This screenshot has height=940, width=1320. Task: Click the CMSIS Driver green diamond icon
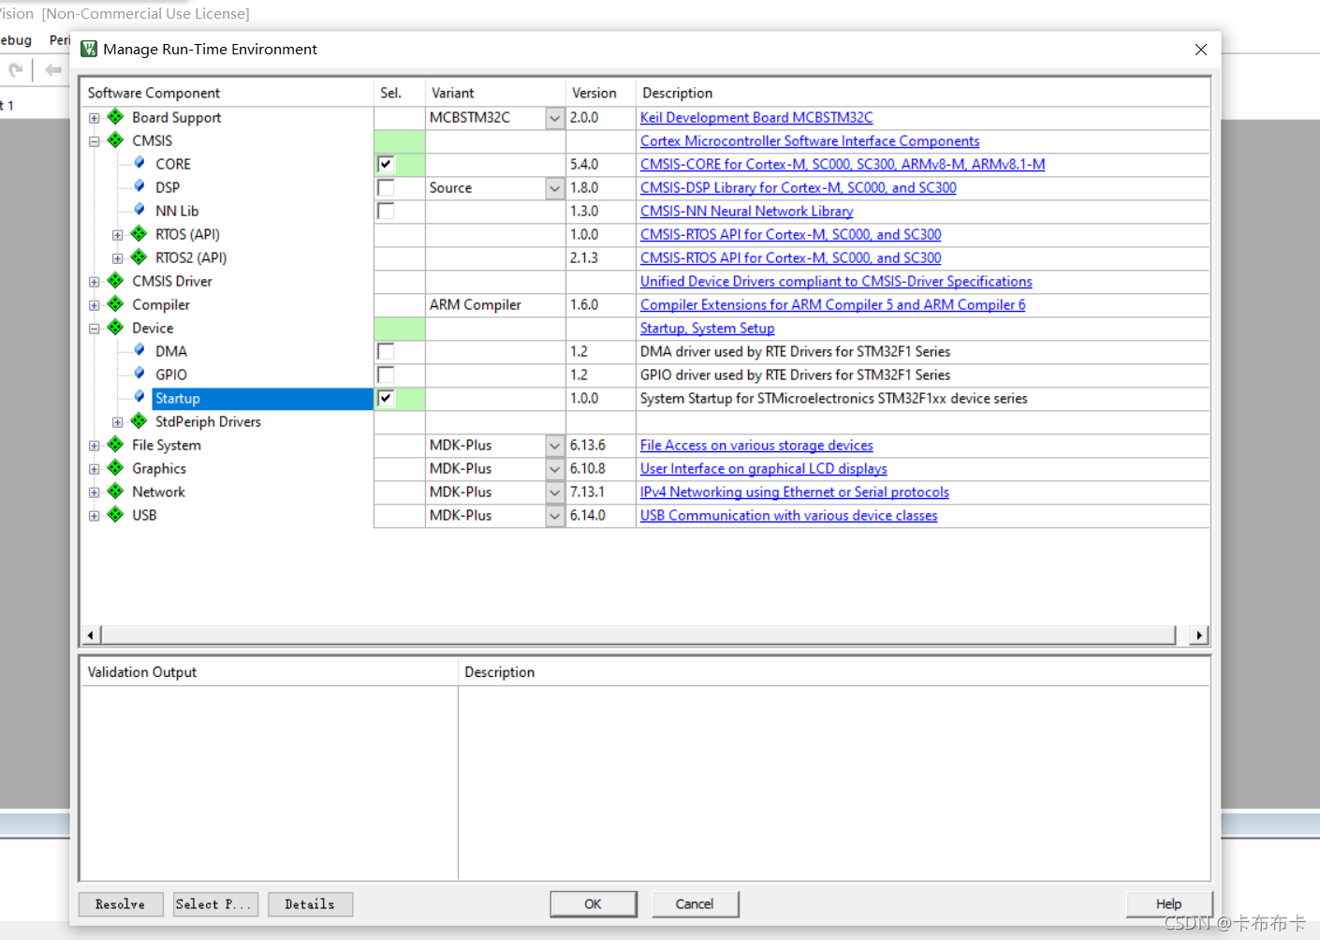click(x=115, y=280)
